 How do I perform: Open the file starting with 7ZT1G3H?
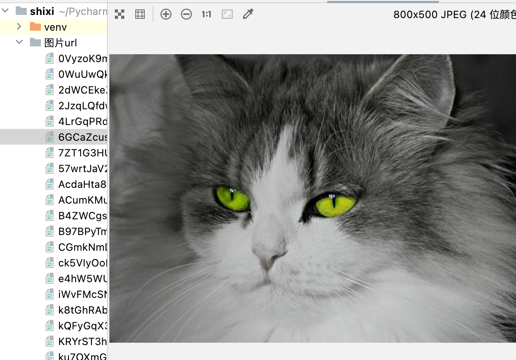(x=83, y=152)
